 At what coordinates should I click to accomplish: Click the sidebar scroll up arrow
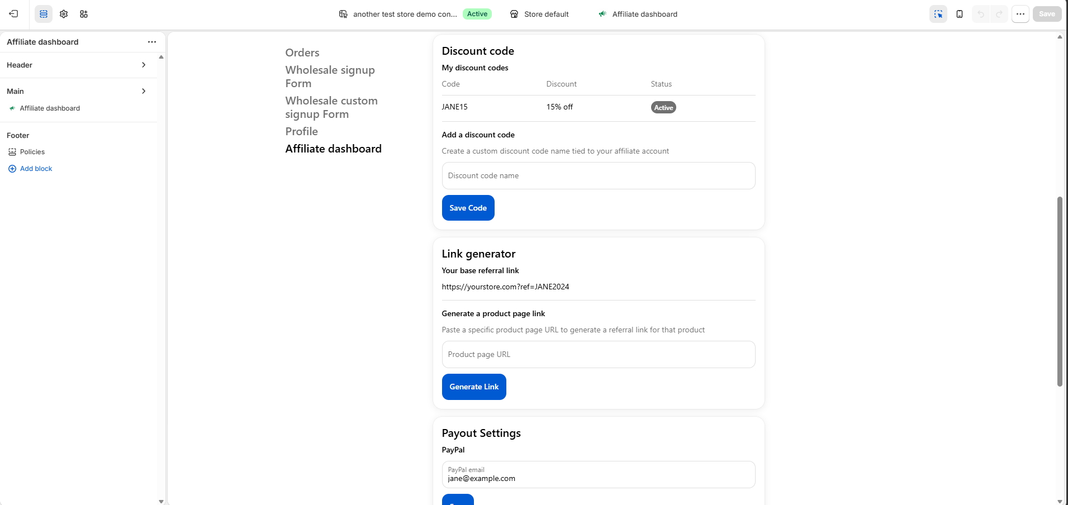pyautogui.click(x=161, y=57)
